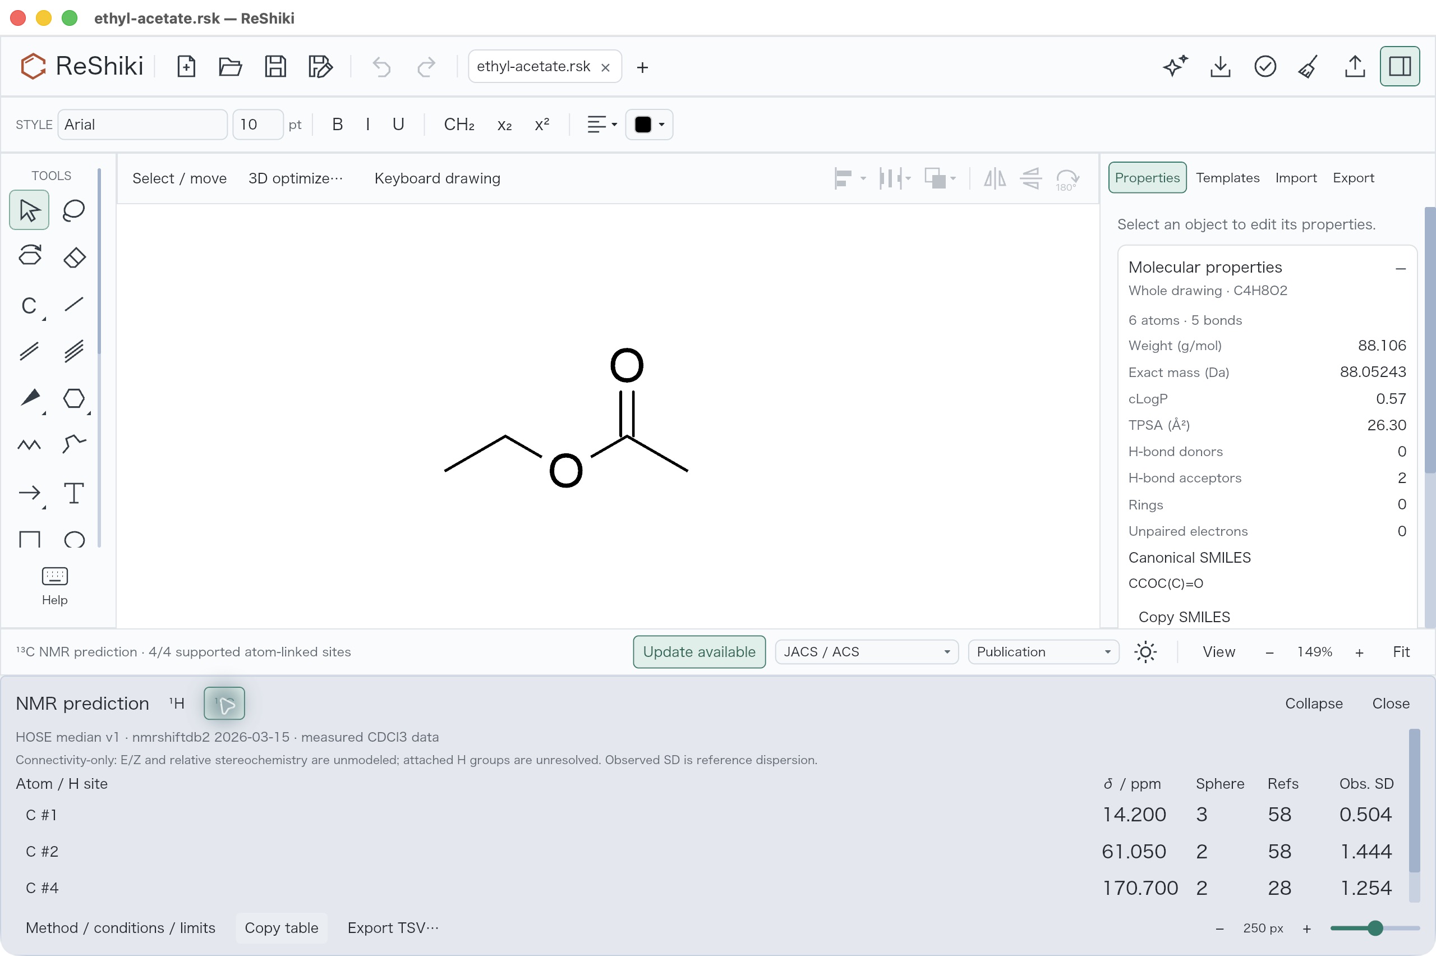Toggle subscript formatting
Viewport: 1436px width, 956px height.
[x=505, y=125]
